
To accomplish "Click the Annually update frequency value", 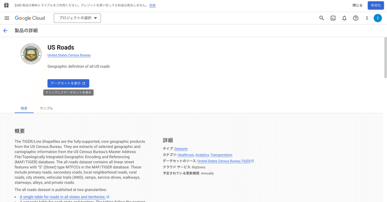I will tap(208, 173).
